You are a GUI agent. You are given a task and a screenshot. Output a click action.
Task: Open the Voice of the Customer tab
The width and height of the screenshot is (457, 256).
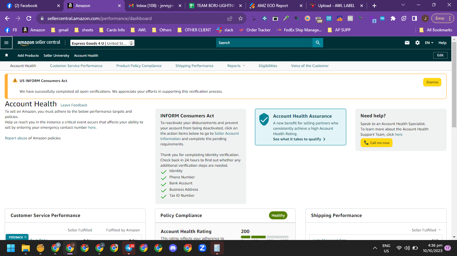tap(310, 66)
